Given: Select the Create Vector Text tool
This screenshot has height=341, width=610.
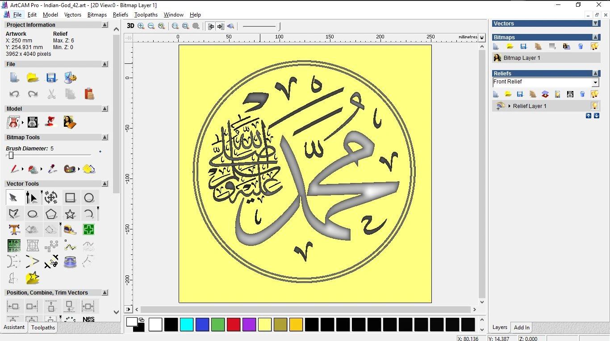Looking at the screenshot, I should (x=14, y=230).
